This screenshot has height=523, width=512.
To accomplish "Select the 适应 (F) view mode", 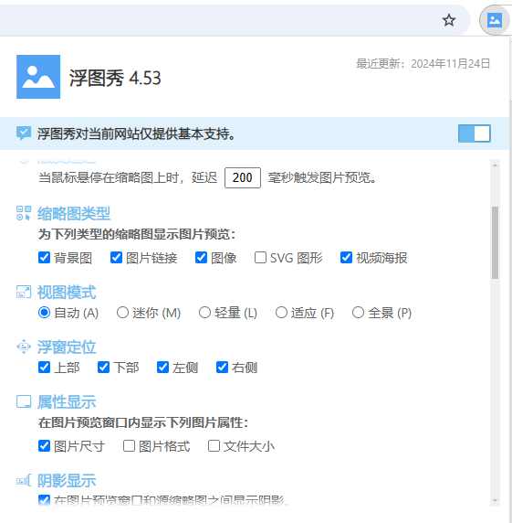I will click(281, 313).
